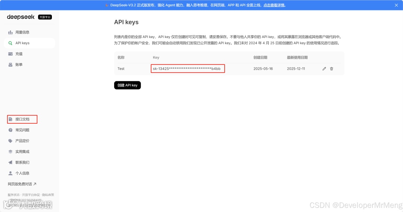The width and height of the screenshot is (403, 212).
Task: Open the 联系我们 contact page
Action: (x=29, y=162)
